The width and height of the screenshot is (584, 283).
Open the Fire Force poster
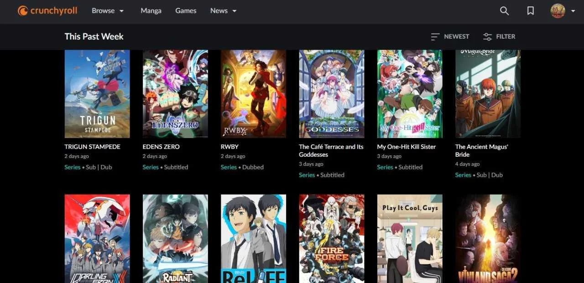[x=332, y=239]
